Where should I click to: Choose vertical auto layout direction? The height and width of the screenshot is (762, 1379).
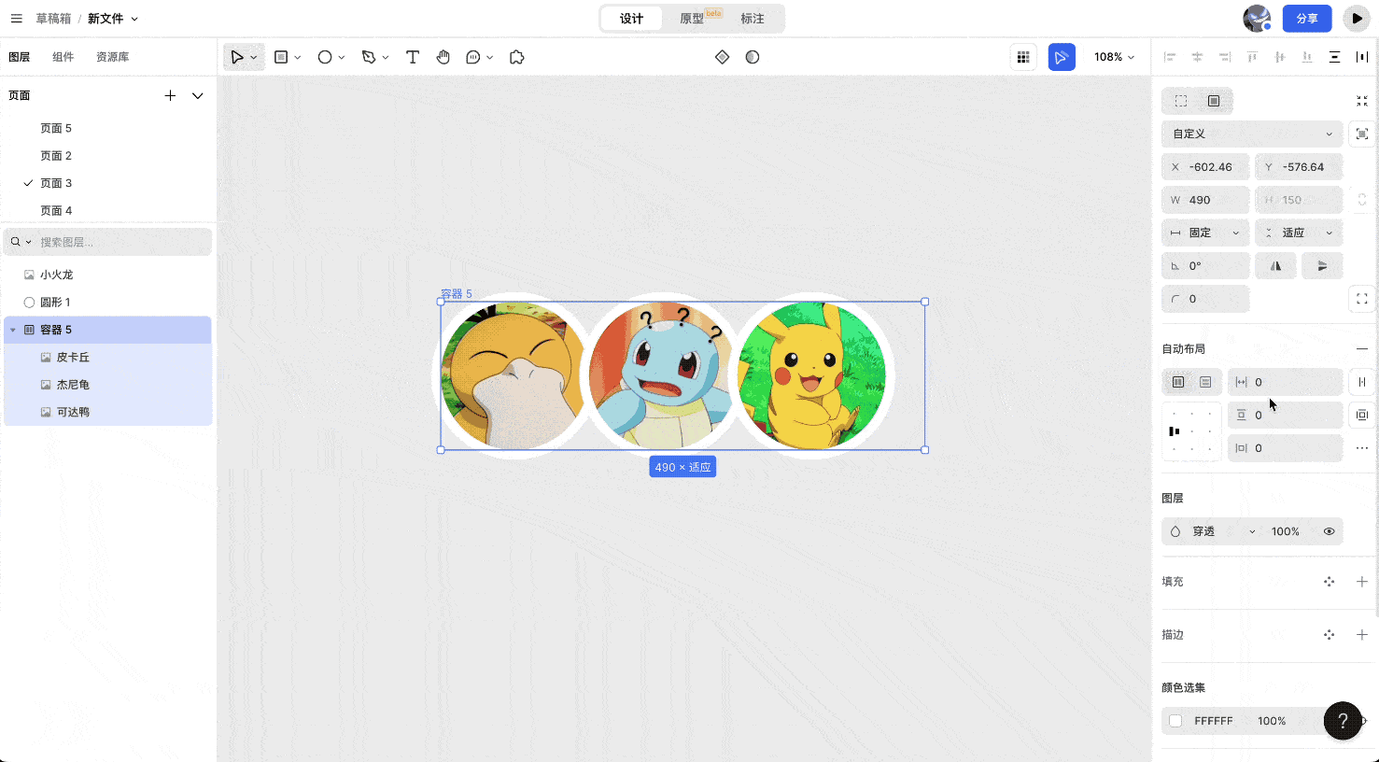pos(1205,382)
